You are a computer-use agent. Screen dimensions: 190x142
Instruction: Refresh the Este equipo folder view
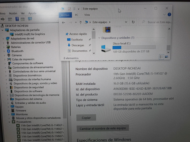[133, 22]
